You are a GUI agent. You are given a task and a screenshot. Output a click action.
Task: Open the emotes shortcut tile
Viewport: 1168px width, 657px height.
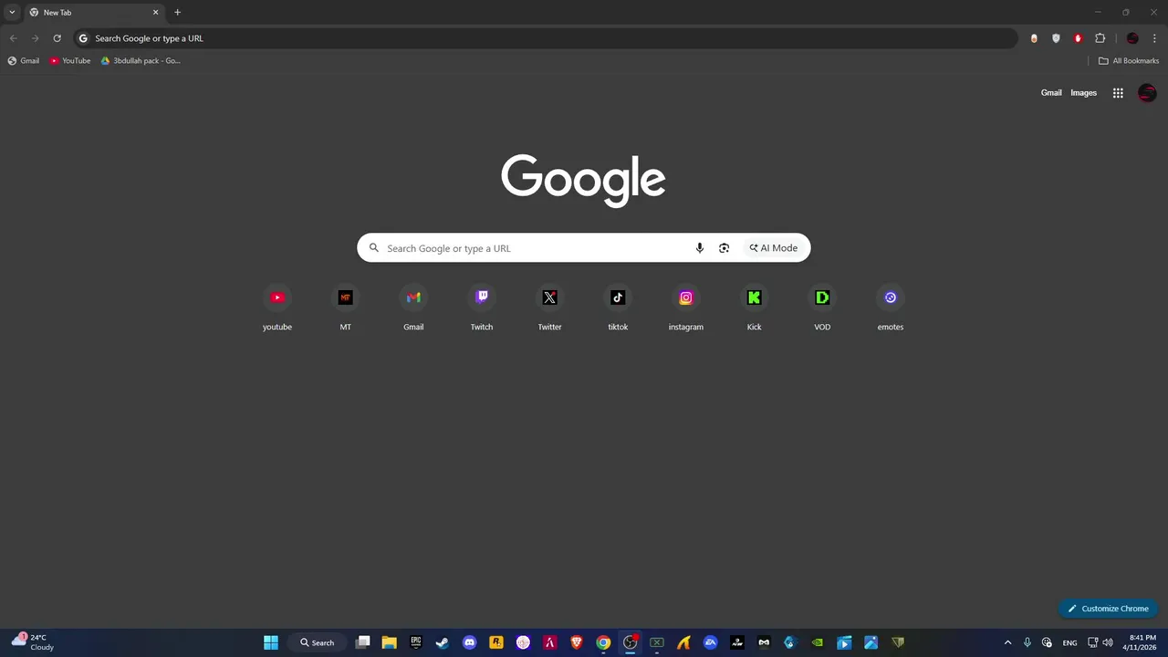coord(891,308)
